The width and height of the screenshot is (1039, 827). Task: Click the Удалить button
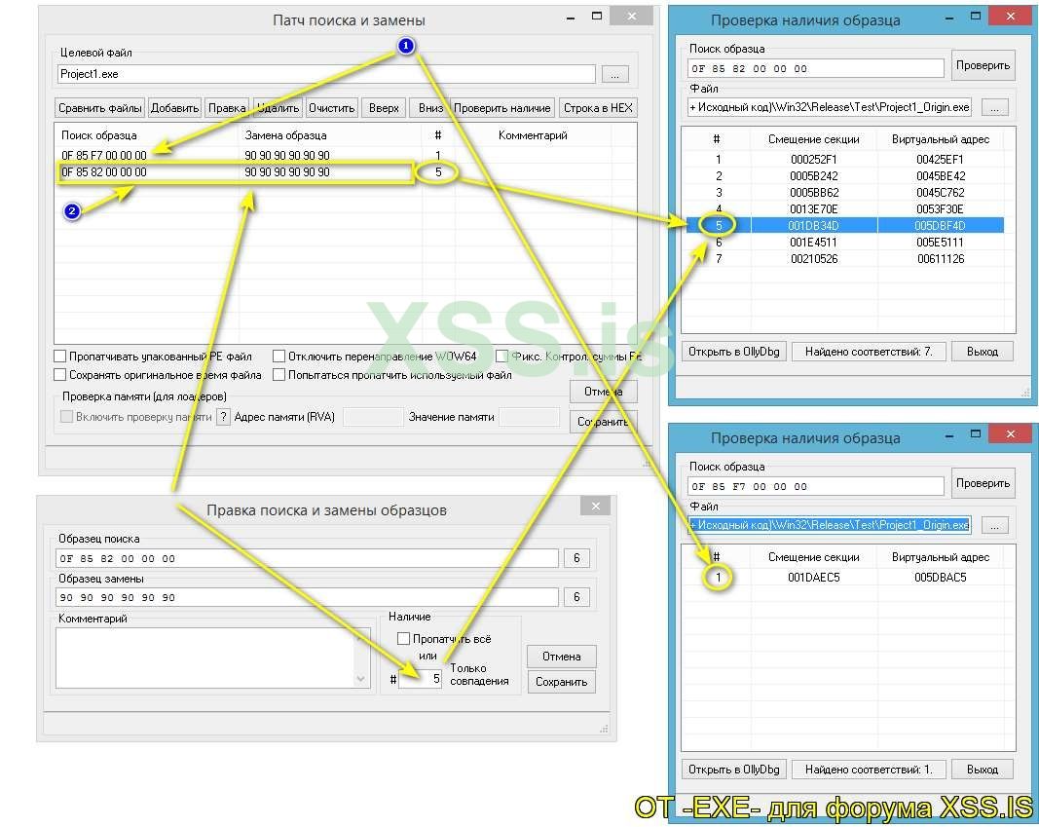coord(278,108)
